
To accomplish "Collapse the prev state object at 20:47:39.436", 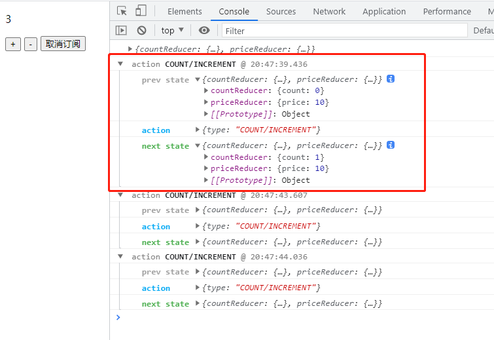I will (197, 79).
